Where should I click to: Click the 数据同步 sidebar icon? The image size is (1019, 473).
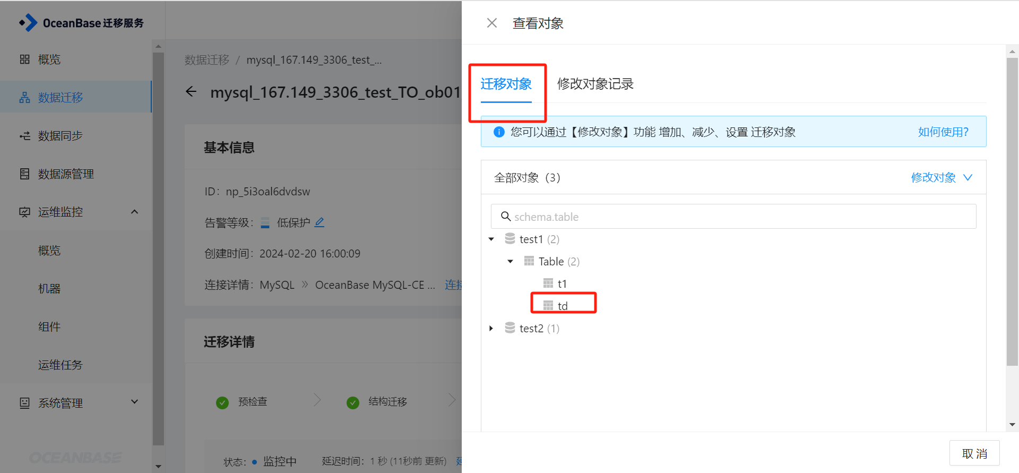(24, 135)
